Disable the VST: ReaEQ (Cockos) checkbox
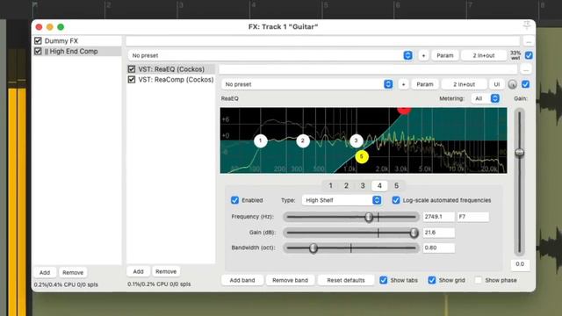The height and width of the screenshot is (316, 562). [x=132, y=69]
